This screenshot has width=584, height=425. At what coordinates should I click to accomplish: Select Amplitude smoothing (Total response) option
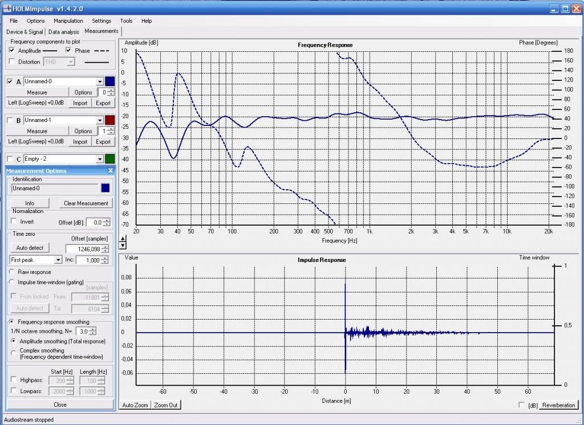tap(14, 341)
